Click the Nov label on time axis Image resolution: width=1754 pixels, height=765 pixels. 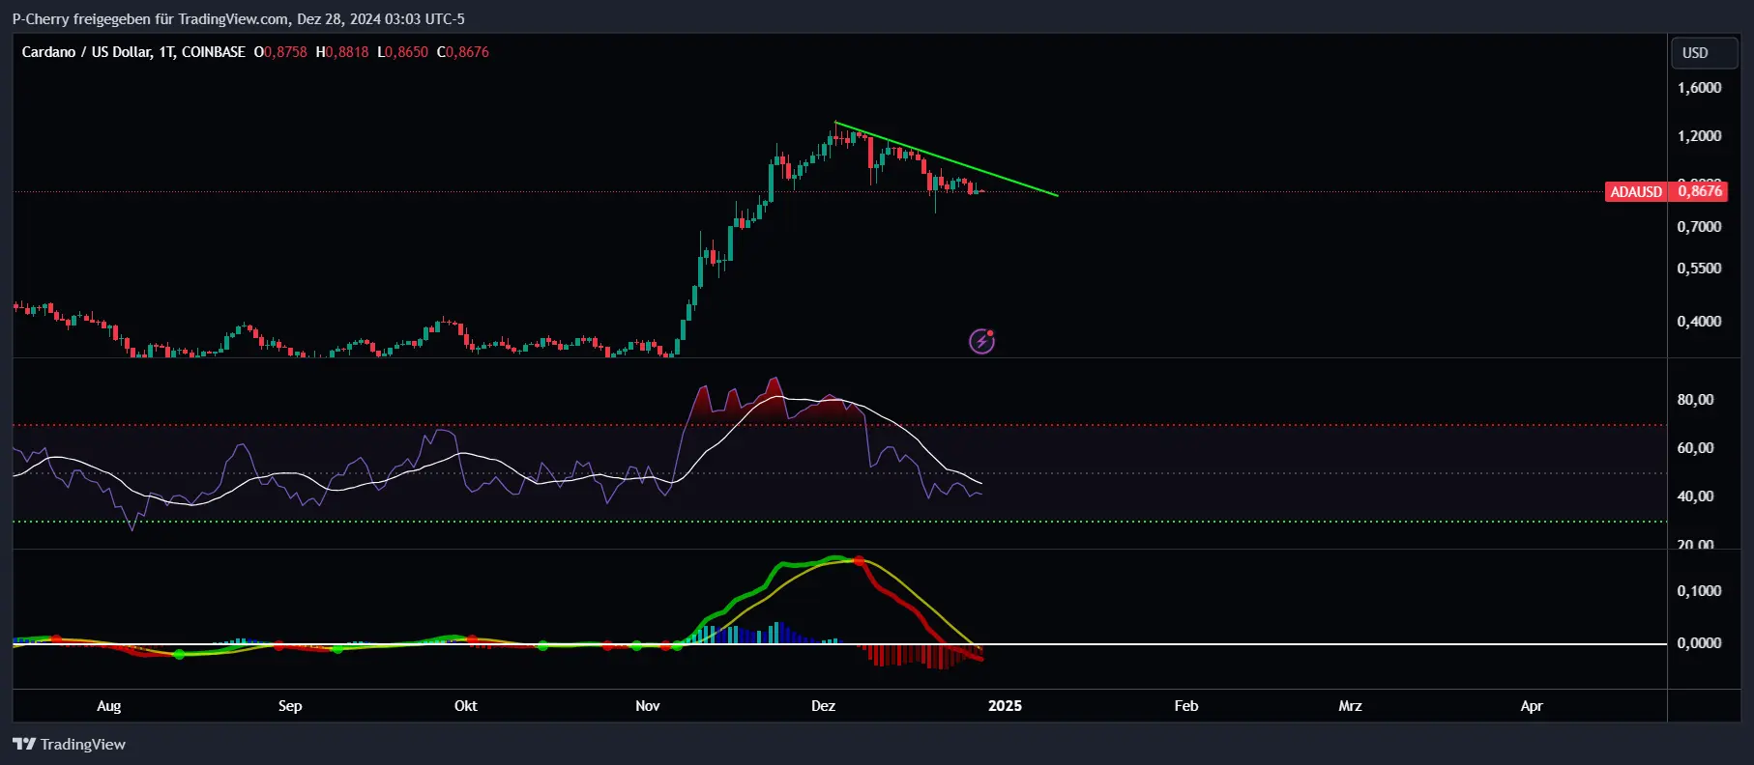[x=648, y=706]
